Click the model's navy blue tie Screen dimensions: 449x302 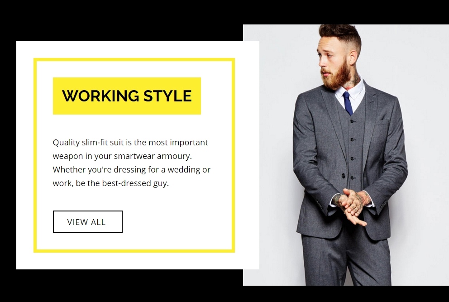pos(348,103)
